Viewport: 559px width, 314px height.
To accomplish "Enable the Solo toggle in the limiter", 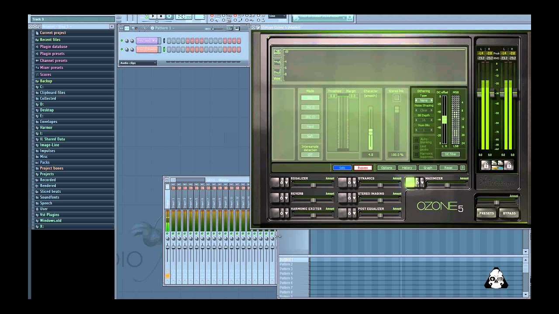I will [x=342, y=168].
